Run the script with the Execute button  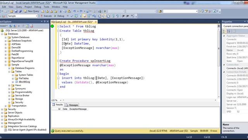(x=46, y=16)
